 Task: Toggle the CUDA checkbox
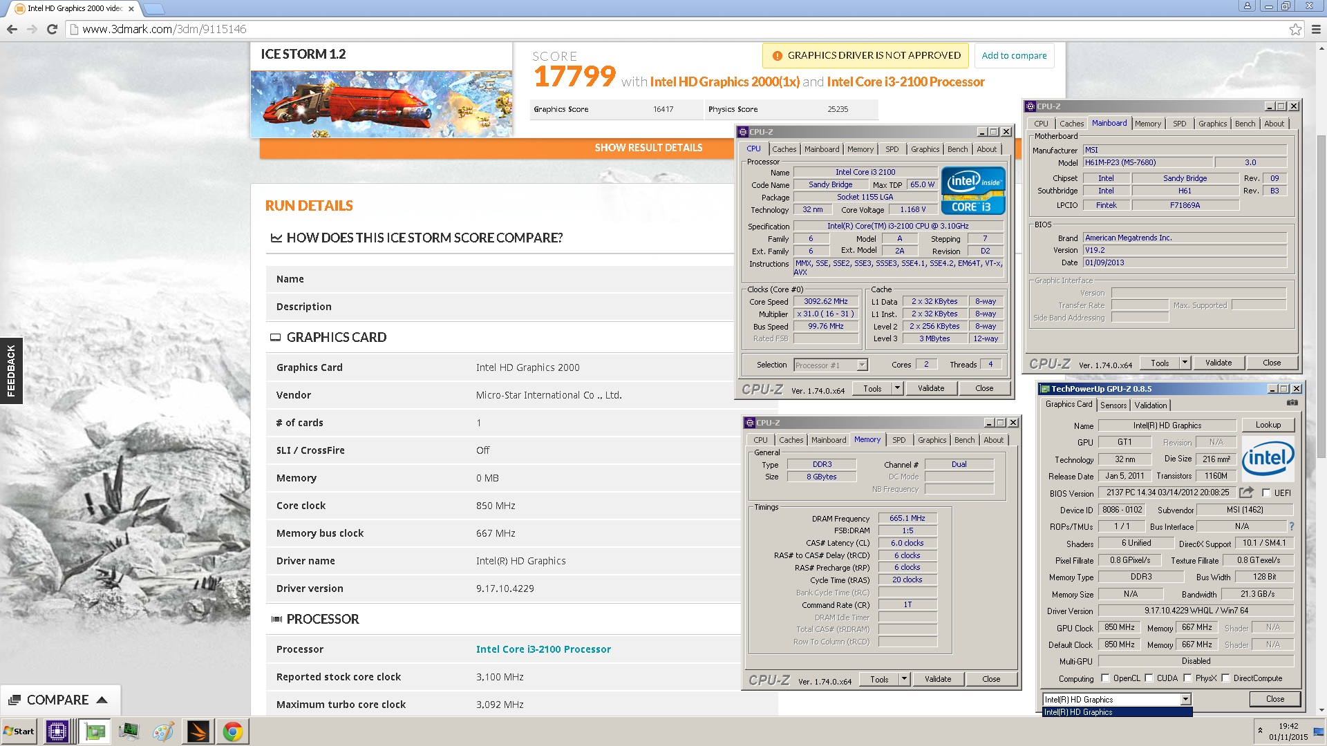click(x=1149, y=678)
